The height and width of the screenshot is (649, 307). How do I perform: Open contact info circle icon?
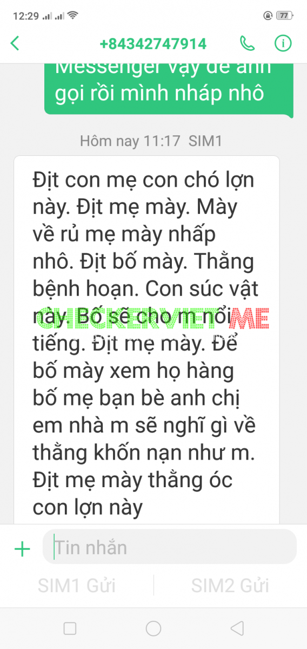283,43
